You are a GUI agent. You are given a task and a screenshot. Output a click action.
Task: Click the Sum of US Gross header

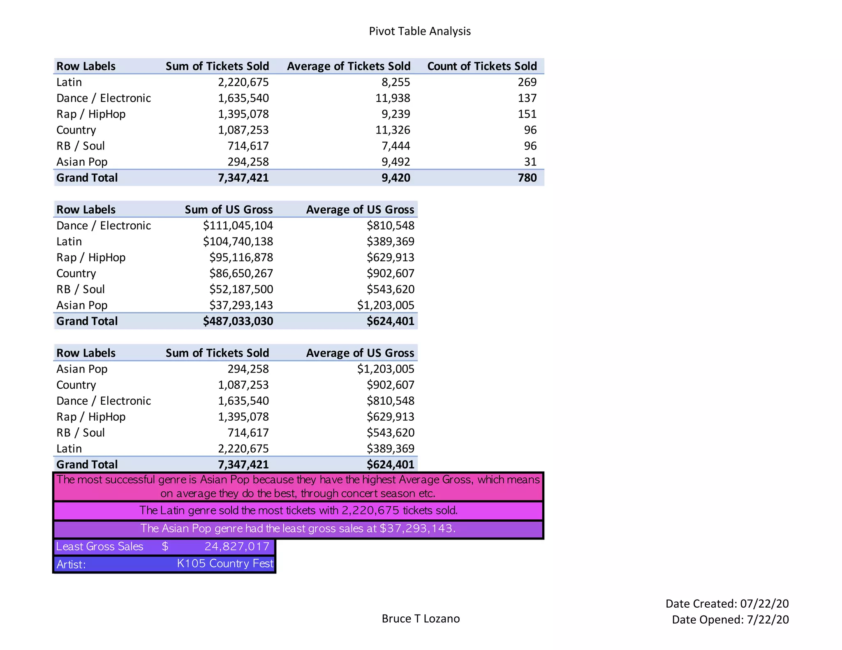229,210
